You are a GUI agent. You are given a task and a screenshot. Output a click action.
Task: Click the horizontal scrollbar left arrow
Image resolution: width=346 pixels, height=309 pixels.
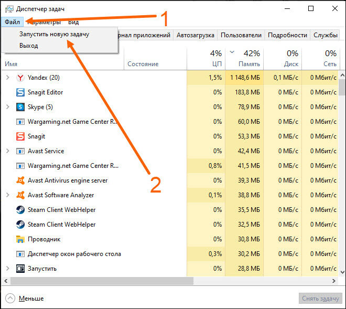coord(6,281)
